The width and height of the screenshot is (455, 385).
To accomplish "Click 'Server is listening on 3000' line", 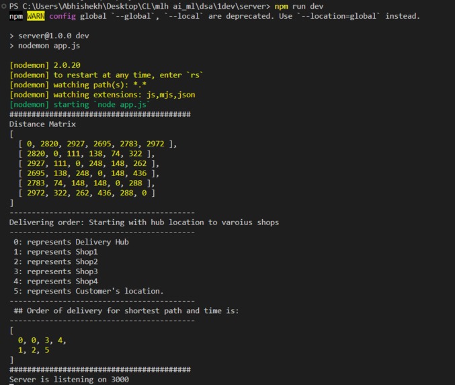I will (69, 380).
